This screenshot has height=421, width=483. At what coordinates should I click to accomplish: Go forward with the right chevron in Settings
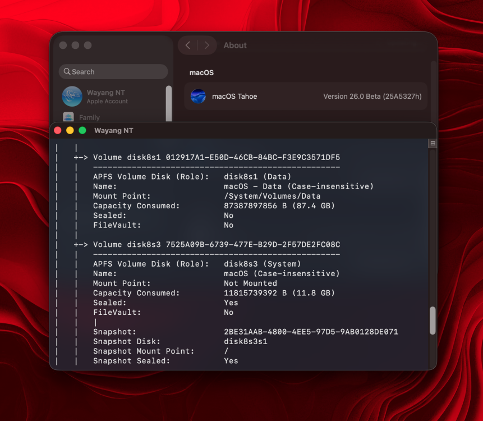pos(206,45)
